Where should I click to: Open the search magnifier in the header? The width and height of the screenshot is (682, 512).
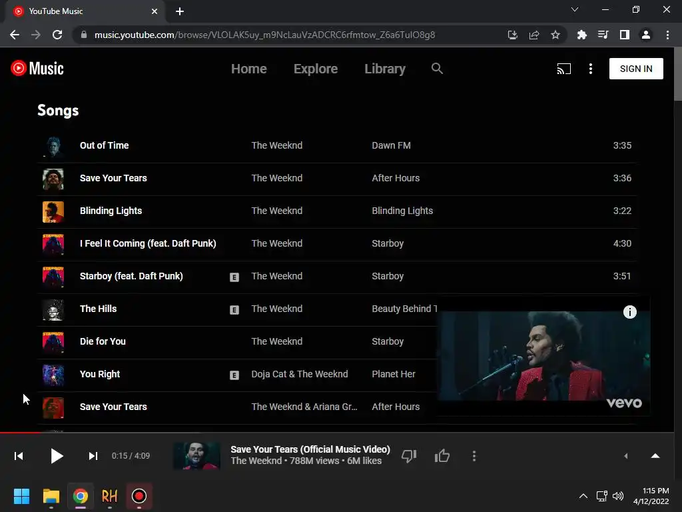pos(437,69)
